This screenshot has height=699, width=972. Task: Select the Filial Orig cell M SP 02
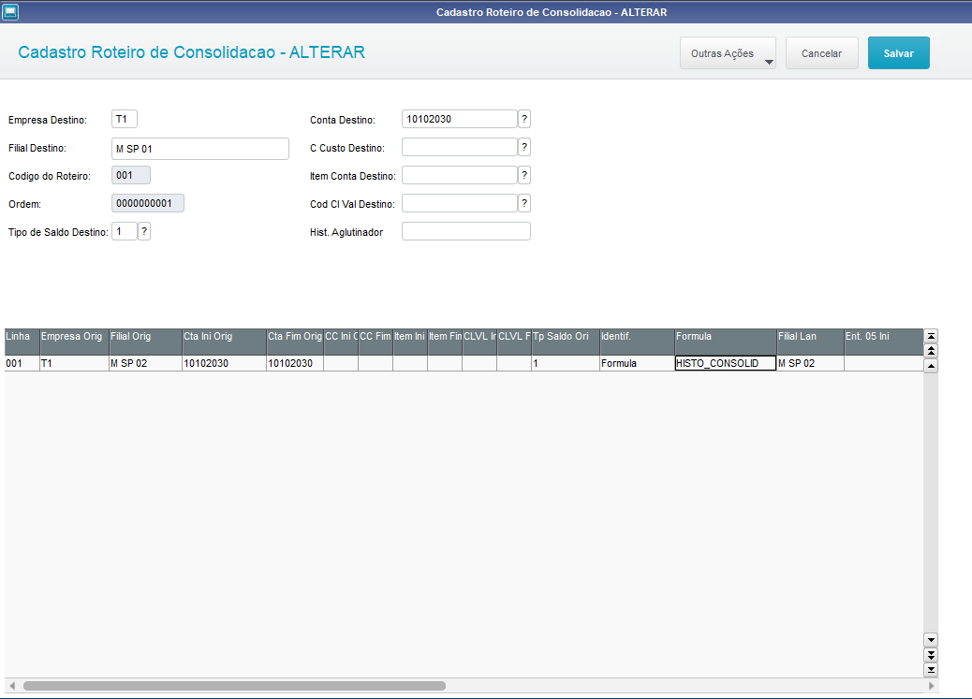(x=146, y=363)
